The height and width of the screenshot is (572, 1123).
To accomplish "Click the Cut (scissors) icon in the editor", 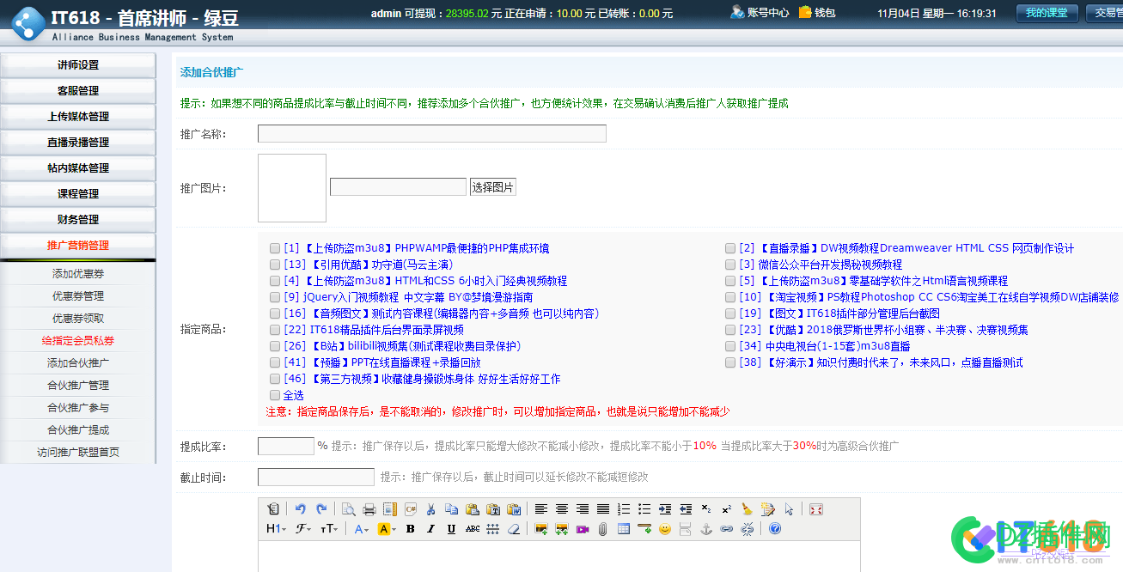I will point(430,508).
